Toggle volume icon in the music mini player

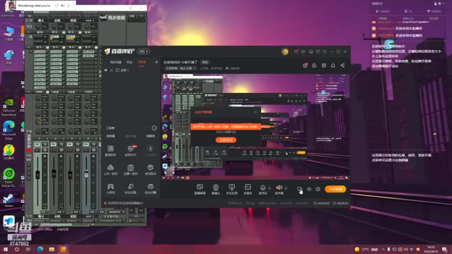point(63,6)
